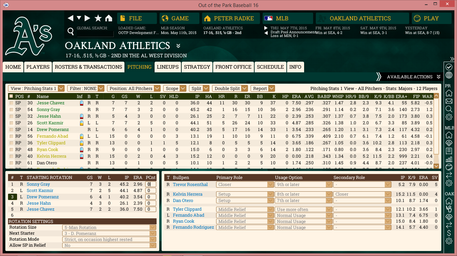Viewport: 457px width, 256px height.
Task: Open the PR mail envelope icon
Action: 449,101
